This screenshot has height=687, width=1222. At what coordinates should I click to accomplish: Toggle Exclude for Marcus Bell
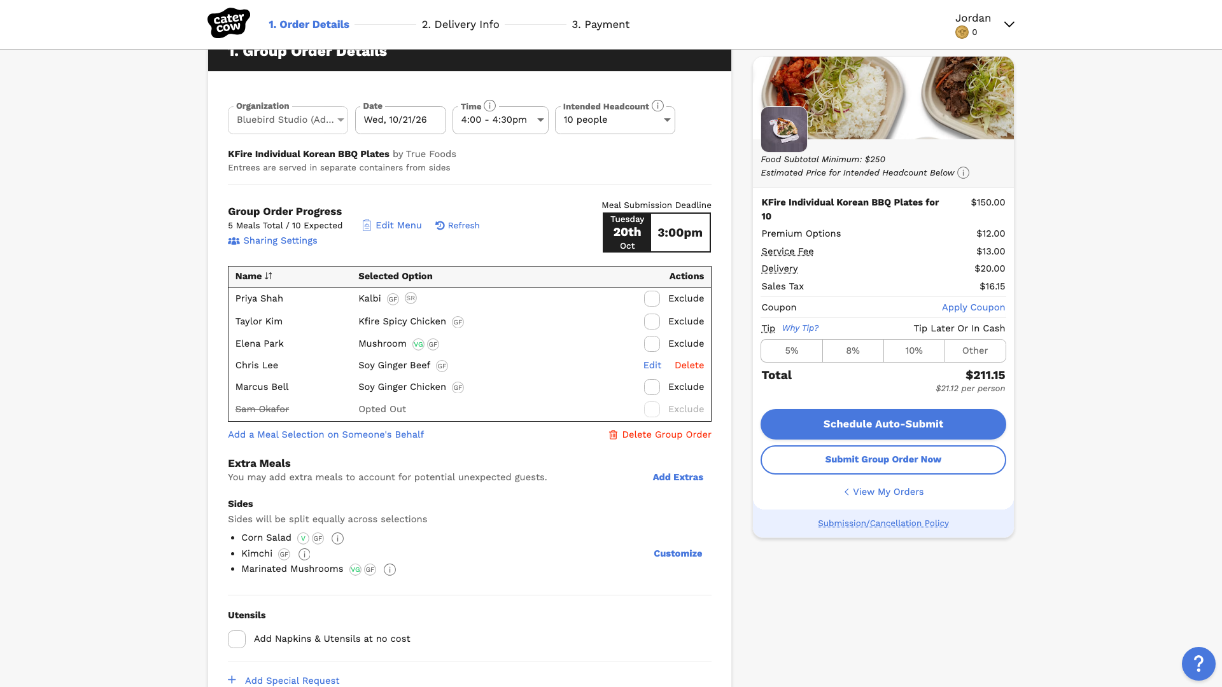click(652, 387)
